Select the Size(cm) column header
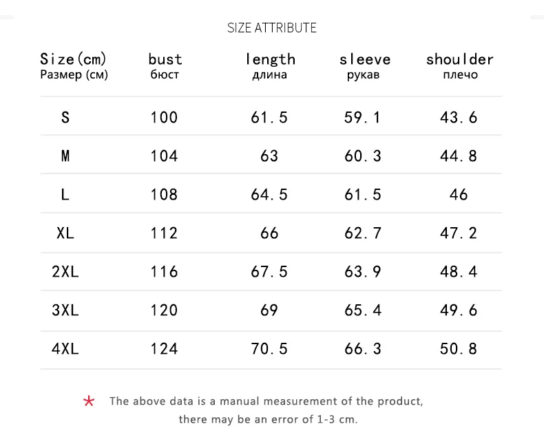This screenshot has height=444, width=544. coord(74,66)
